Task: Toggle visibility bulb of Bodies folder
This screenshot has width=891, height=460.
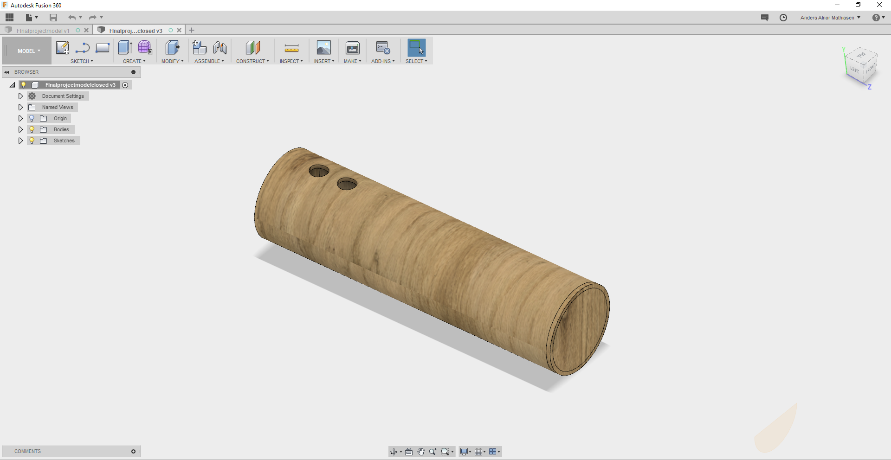Action: (x=32, y=129)
